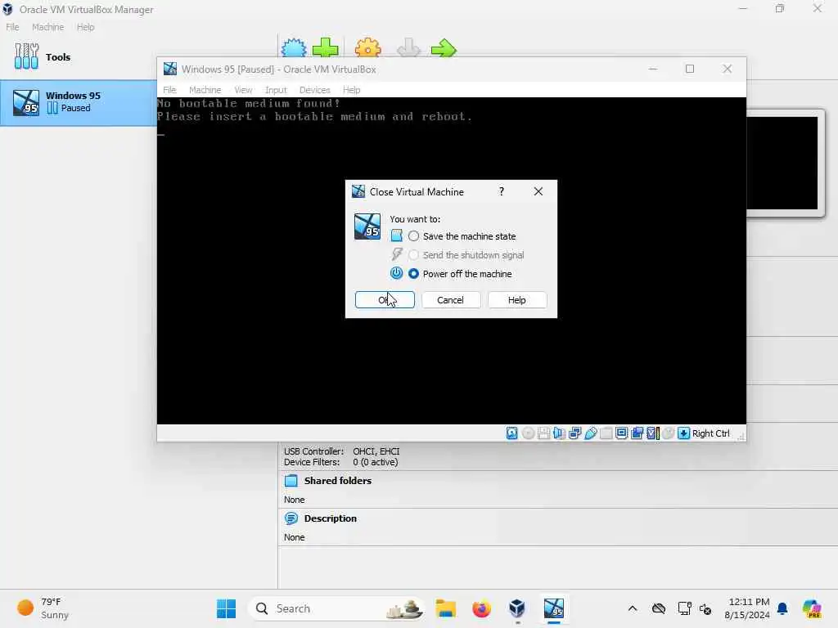Open Input menu in Windows 95 VM window
The image size is (838, 628).
(276, 90)
